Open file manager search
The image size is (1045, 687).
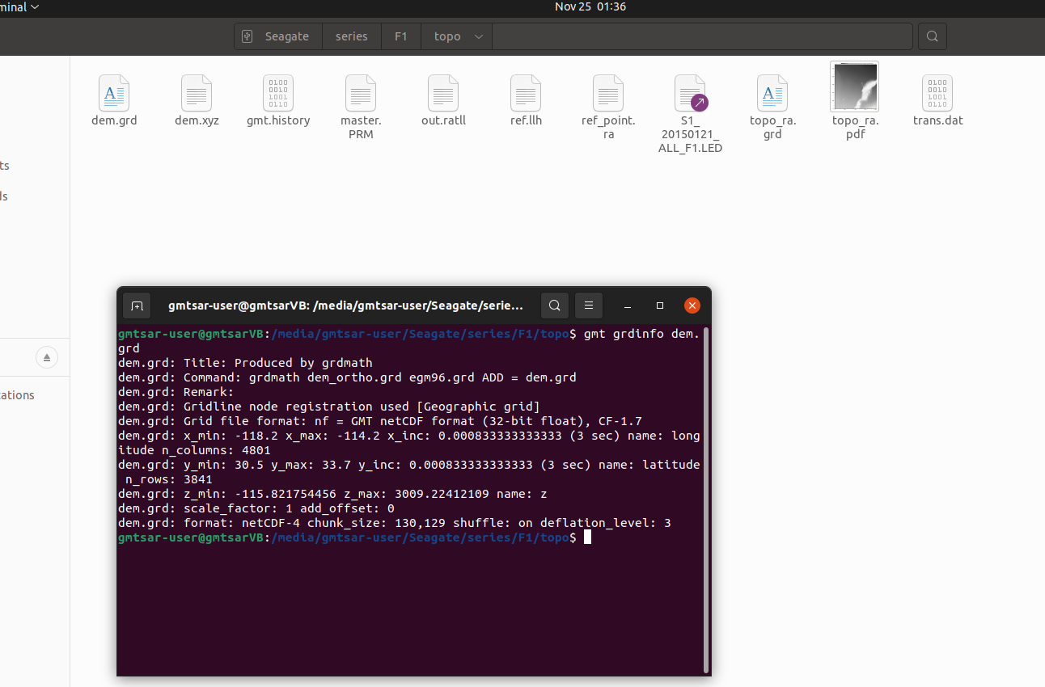pos(932,36)
